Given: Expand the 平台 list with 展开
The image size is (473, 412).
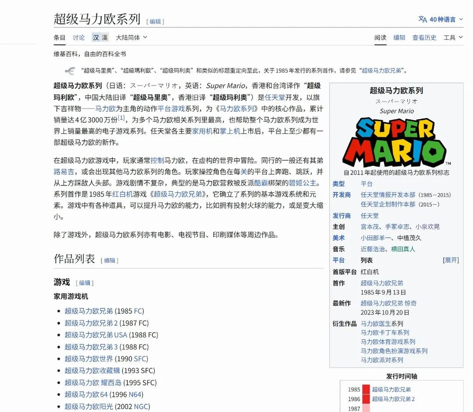Looking at the screenshot, I should pyautogui.click(x=450, y=260).
